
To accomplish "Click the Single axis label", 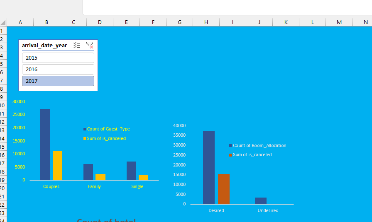I will (137, 186).
